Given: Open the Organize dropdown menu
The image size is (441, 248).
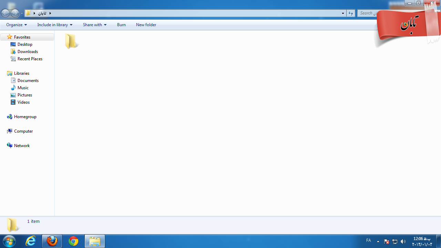Looking at the screenshot, I should tap(16, 25).
